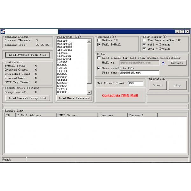This screenshot has width=191, height=191.
Task: Click the Set Thread Count input field
Action: pyautogui.click(x=136, y=83)
